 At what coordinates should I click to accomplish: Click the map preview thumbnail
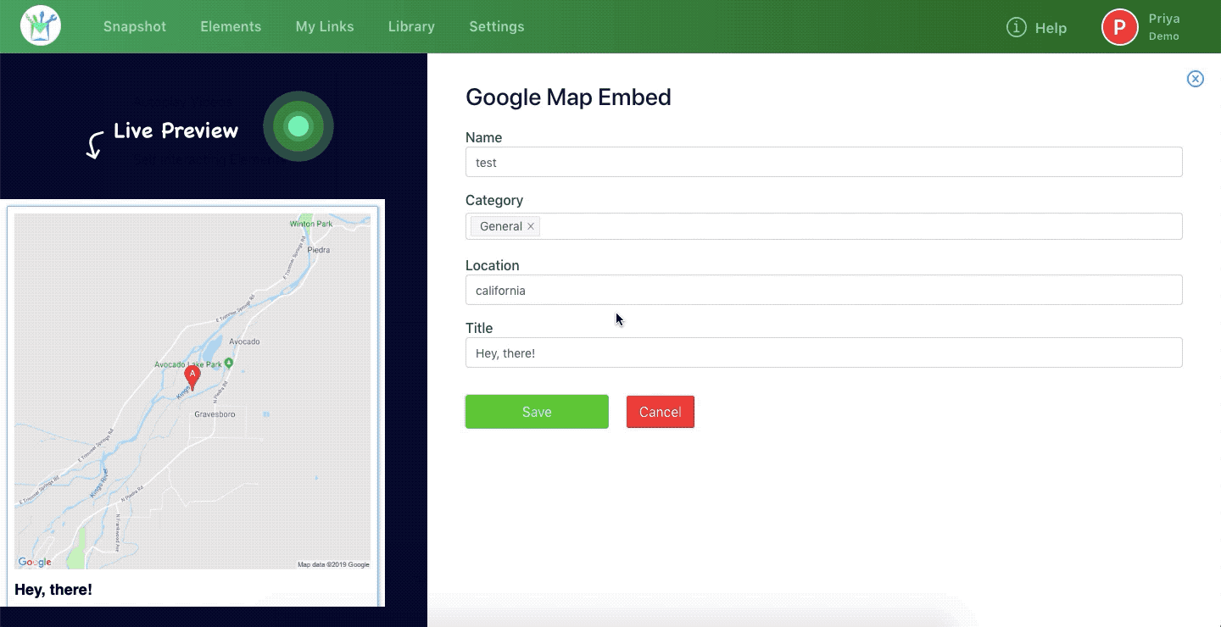tap(192, 391)
